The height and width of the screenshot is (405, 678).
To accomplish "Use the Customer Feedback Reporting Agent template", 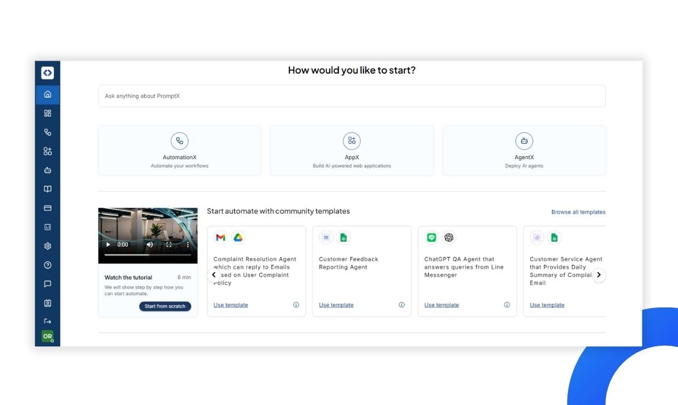I will click(336, 305).
